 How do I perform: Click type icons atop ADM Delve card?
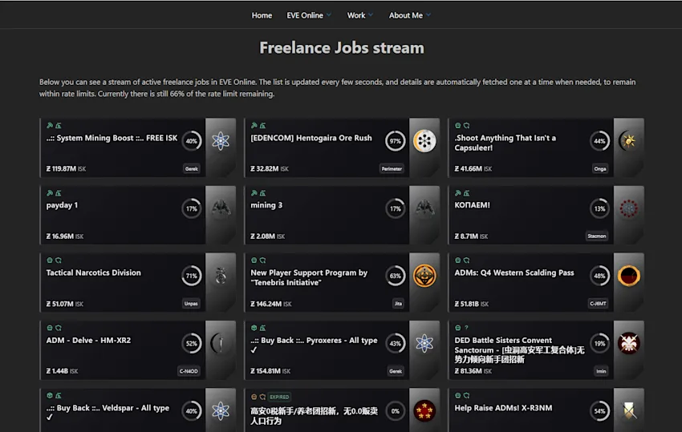point(54,328)
